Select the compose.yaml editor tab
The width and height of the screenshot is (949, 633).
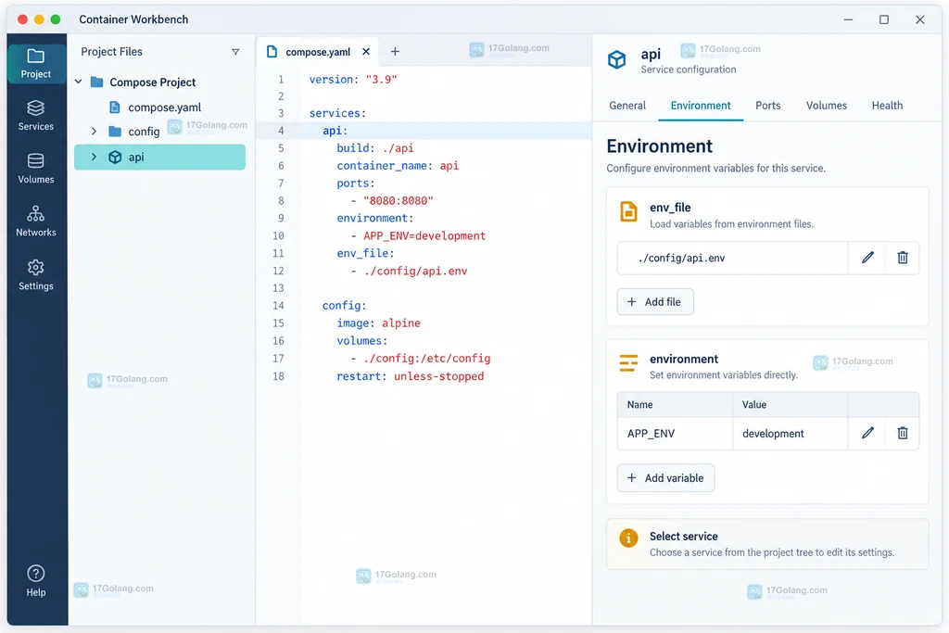click(318, 52)
